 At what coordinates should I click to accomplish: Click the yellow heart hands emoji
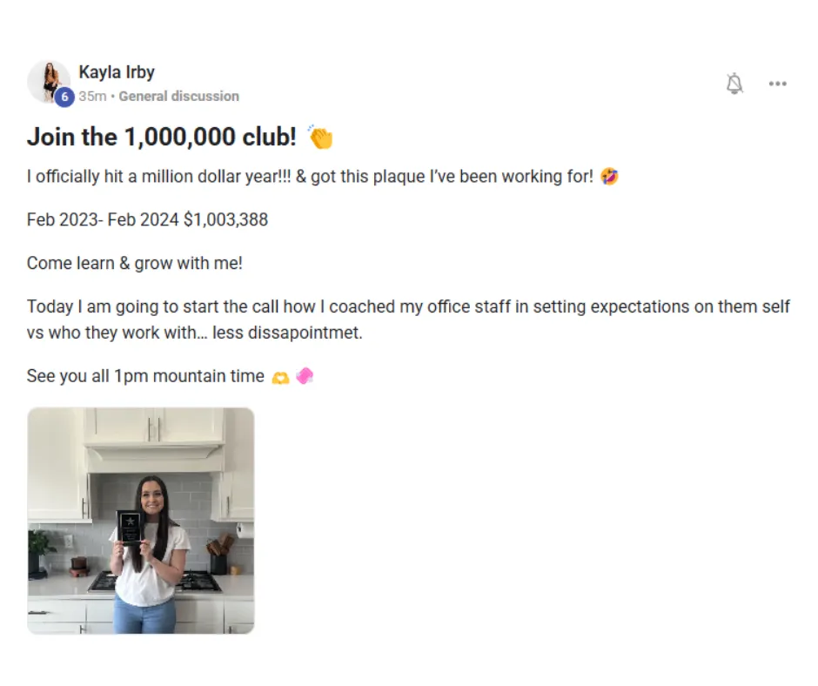(x=280, y=377)
